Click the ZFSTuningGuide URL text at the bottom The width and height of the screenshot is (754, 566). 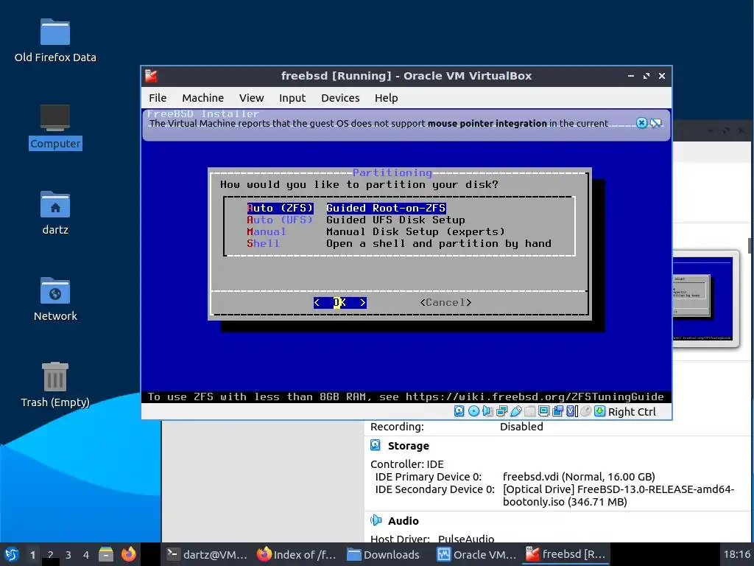(535, 396)
